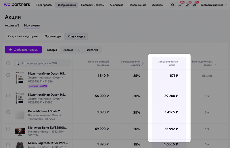This screenshot has height=148, width=230.
Task: Open the search magnifier in top bar
Action: tap(172, 5)
